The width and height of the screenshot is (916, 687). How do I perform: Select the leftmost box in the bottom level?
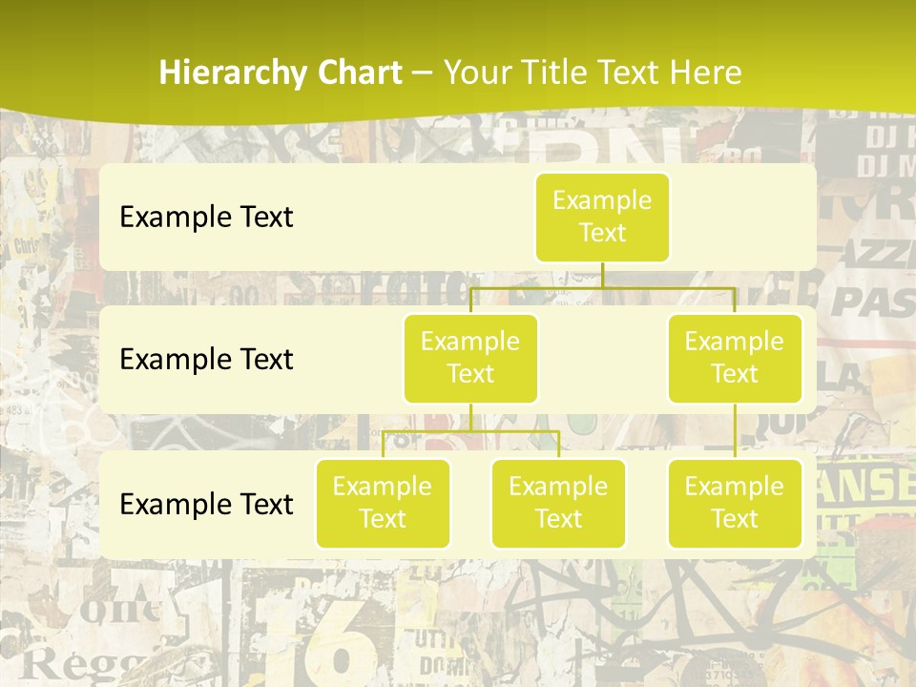coord(383,503)
